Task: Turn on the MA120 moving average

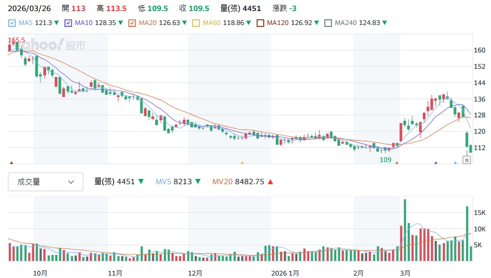Action: (260, 23)
